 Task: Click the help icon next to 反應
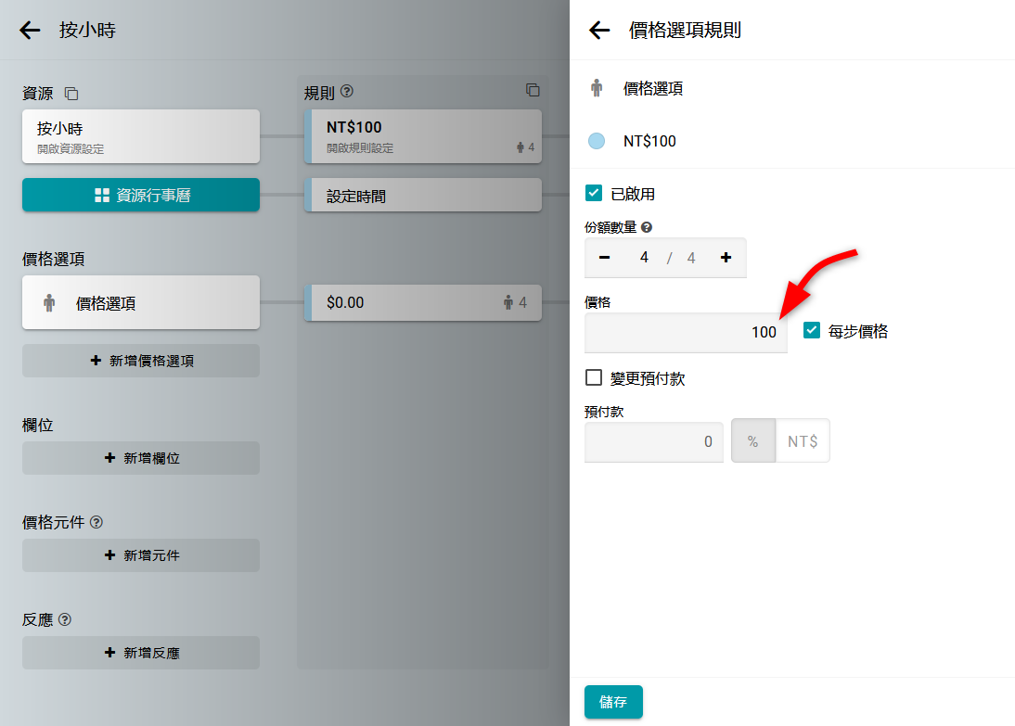65,619
